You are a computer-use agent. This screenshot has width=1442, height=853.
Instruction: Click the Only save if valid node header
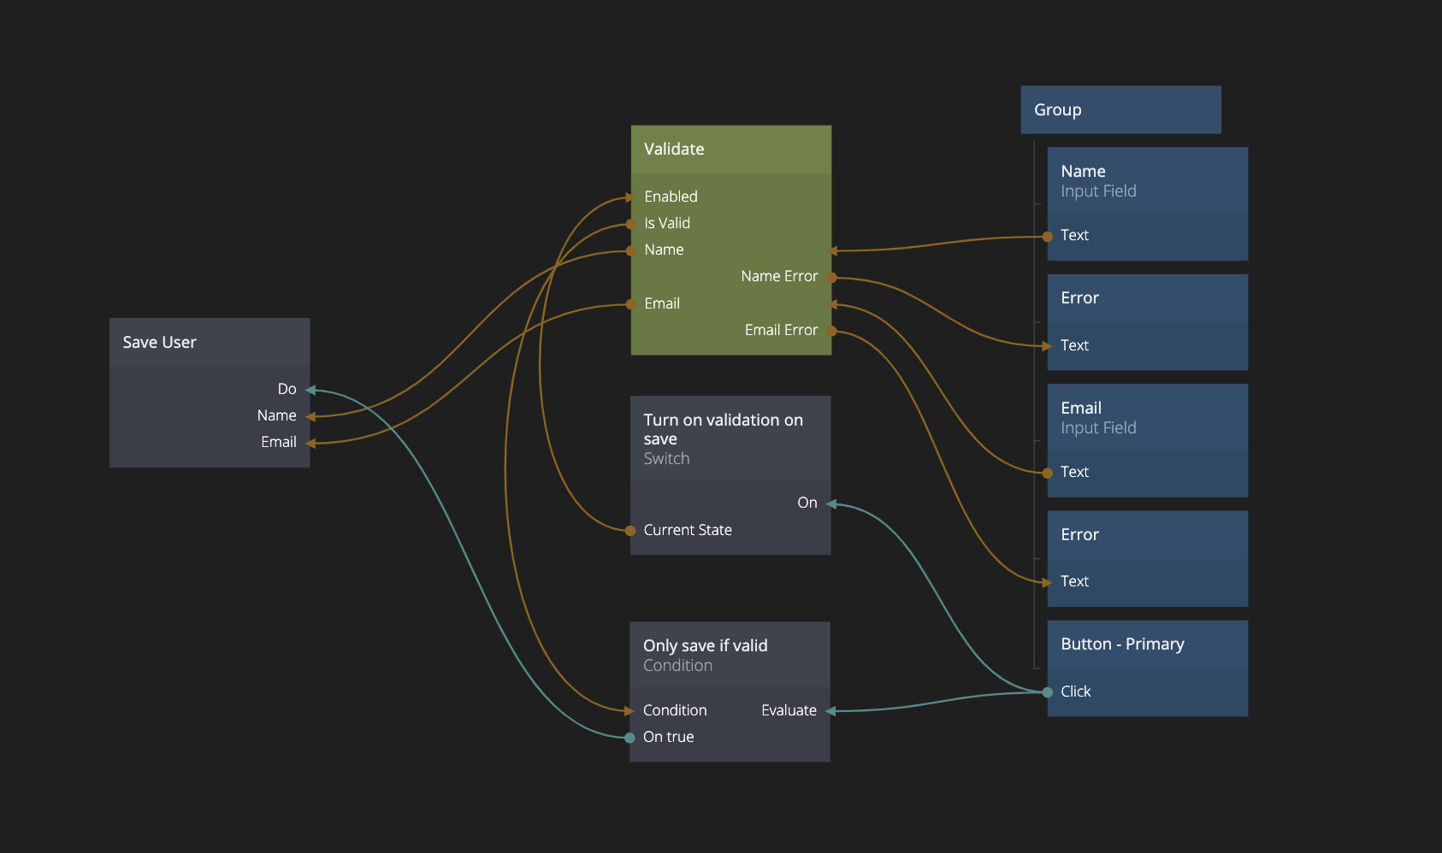point(729,655)
